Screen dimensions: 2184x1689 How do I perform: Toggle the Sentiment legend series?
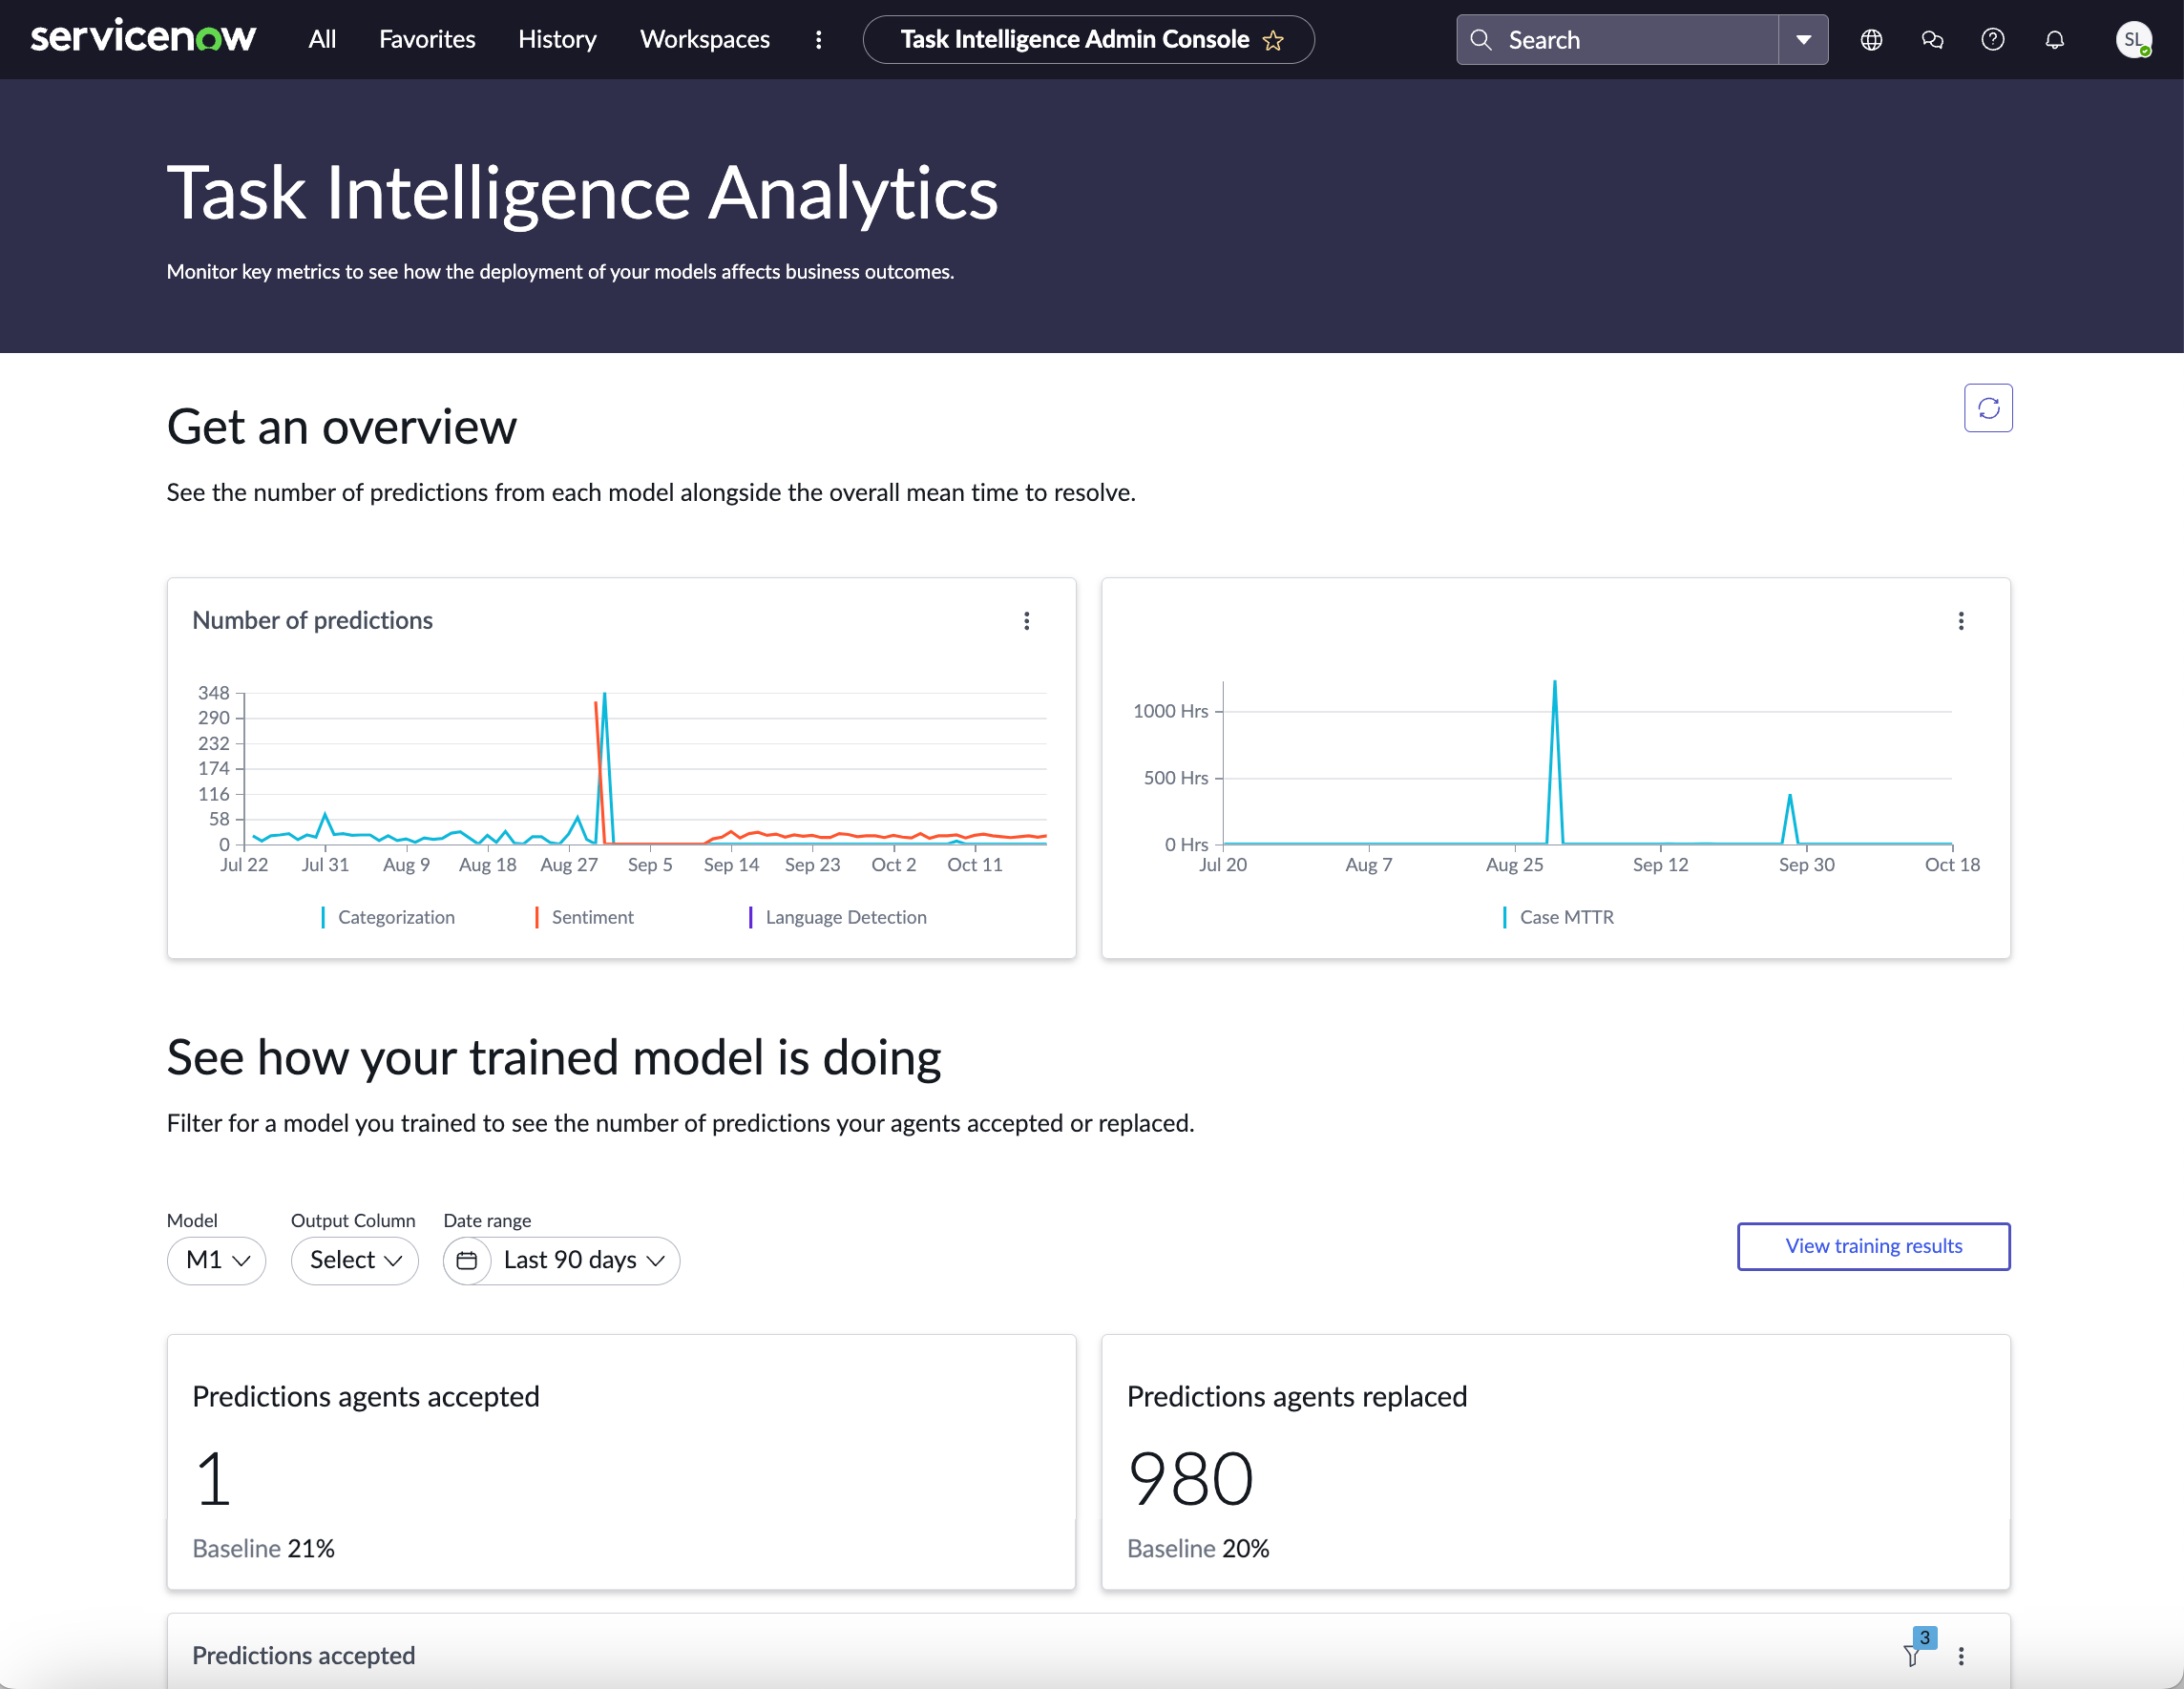pyautogui.click(x=584, y=917)
